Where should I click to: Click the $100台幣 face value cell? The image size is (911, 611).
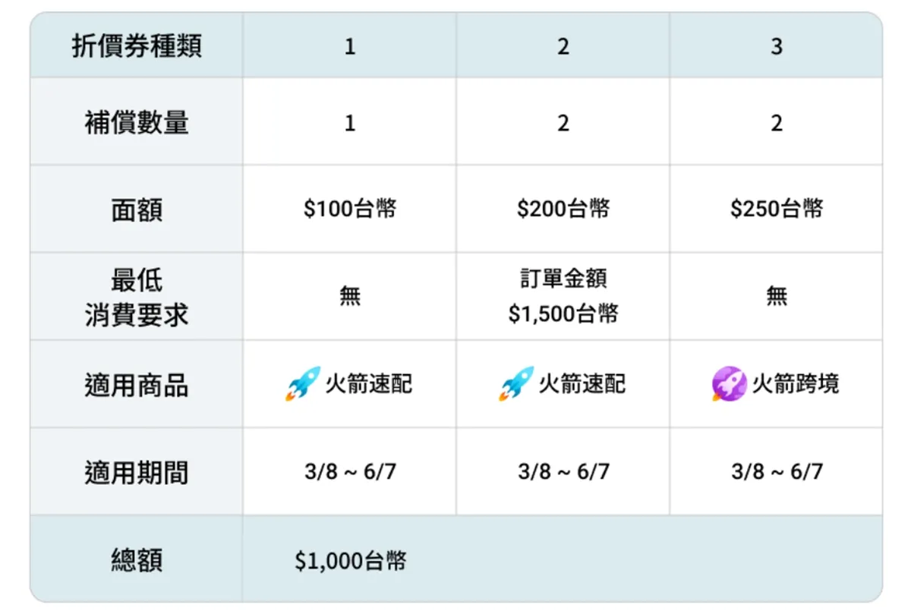350,209
